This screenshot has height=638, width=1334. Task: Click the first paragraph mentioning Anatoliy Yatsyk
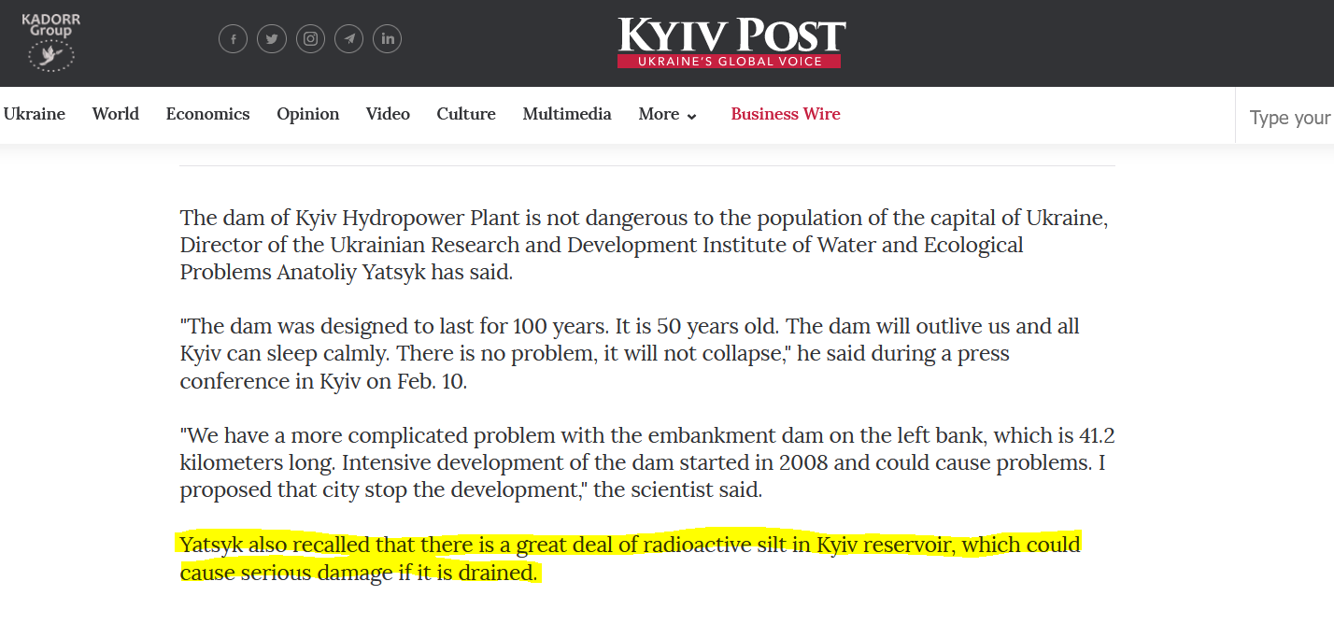645,246
